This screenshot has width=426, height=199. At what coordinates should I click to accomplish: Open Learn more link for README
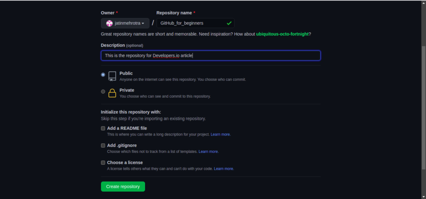tap(220, 135)
